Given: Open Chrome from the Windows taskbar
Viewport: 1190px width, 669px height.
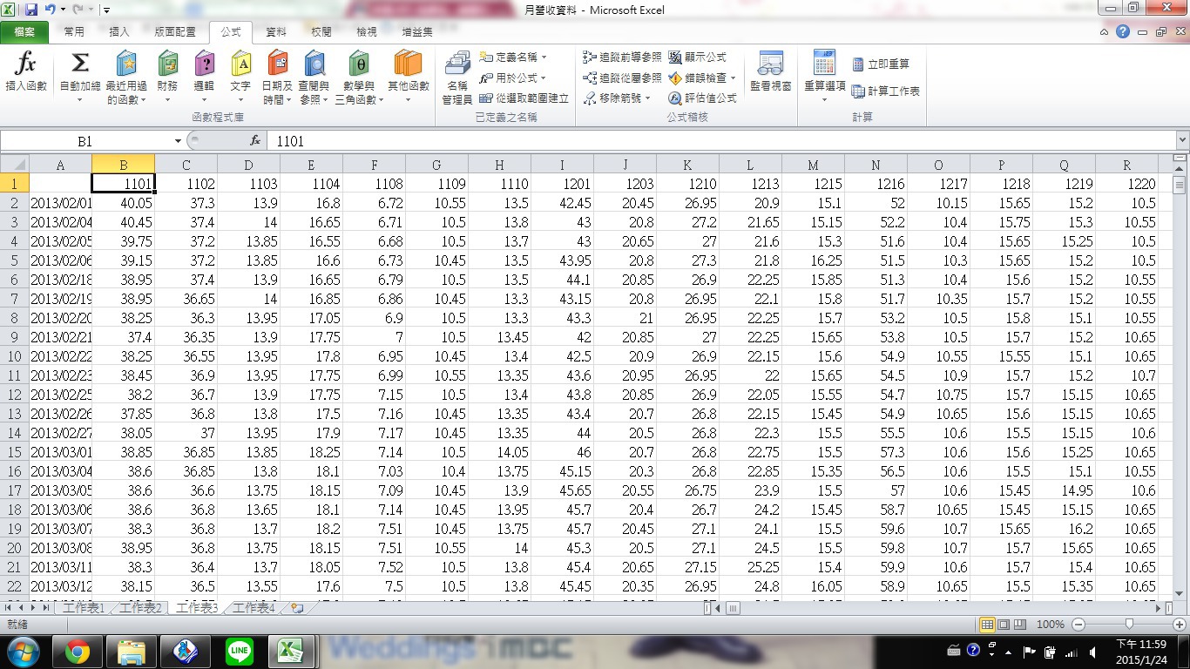Looking at the screenshot, I should click(x=78, y=651).
